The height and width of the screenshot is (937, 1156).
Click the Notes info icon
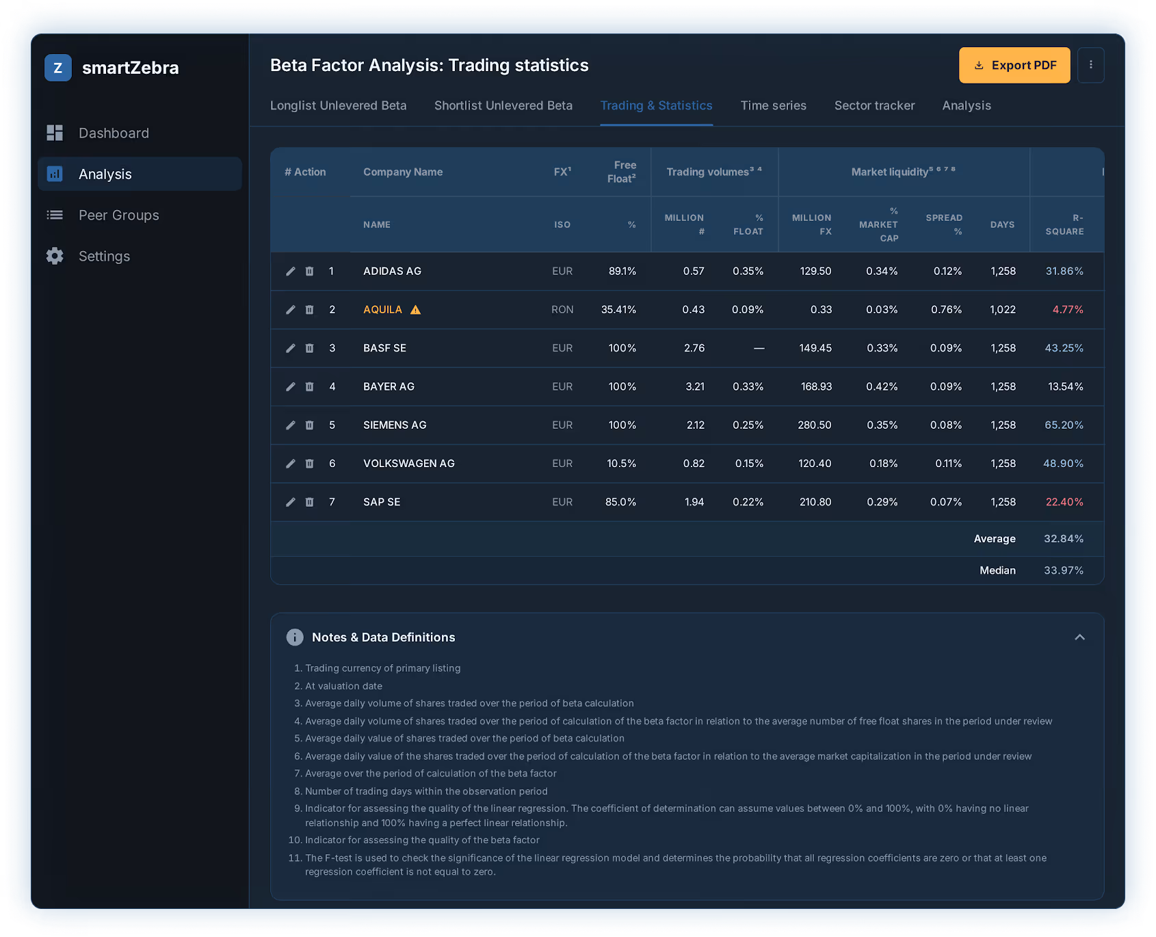295,637
